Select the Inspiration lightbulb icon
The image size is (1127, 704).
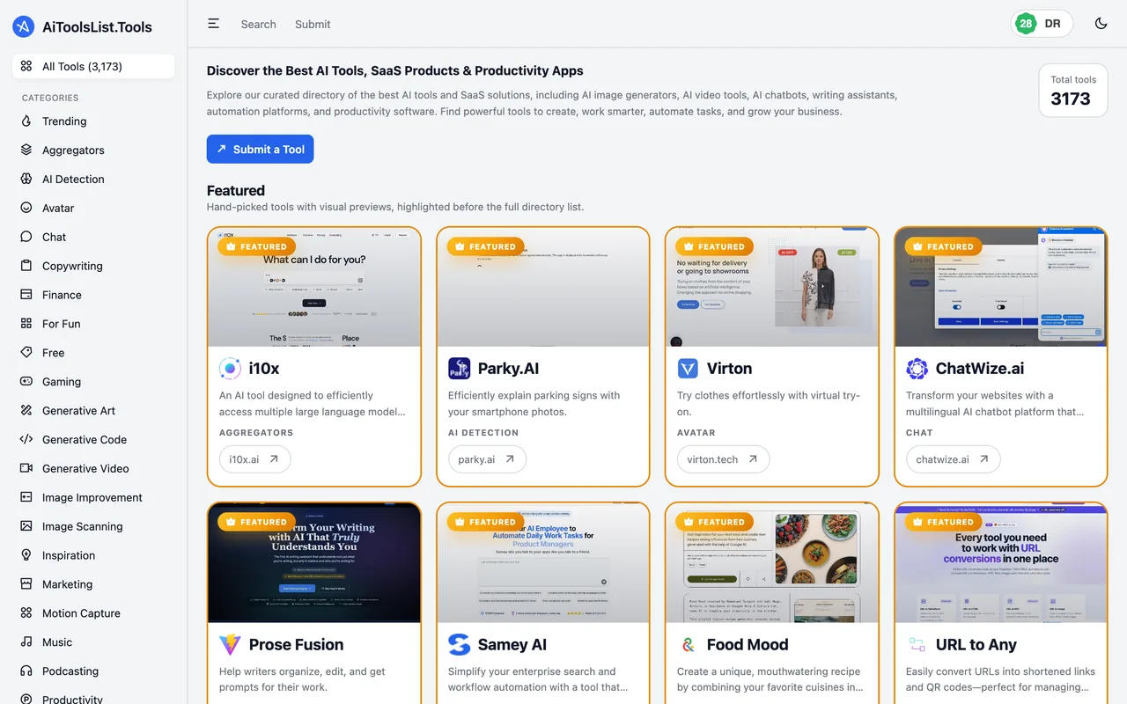26,555
